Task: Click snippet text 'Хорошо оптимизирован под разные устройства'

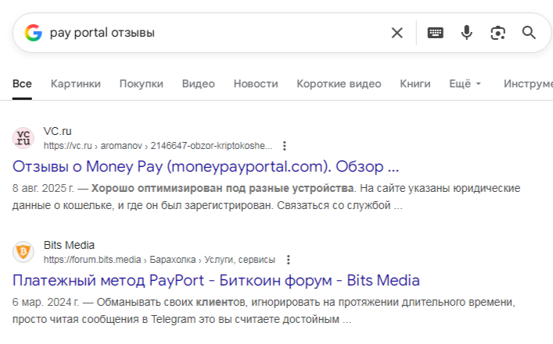Action: click(x=223, y=188)
